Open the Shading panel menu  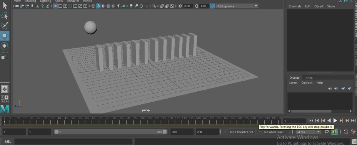(30, 1)
